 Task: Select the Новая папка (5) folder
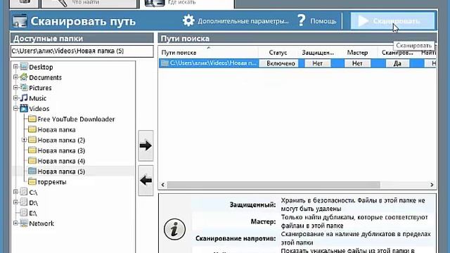(61, 171)
